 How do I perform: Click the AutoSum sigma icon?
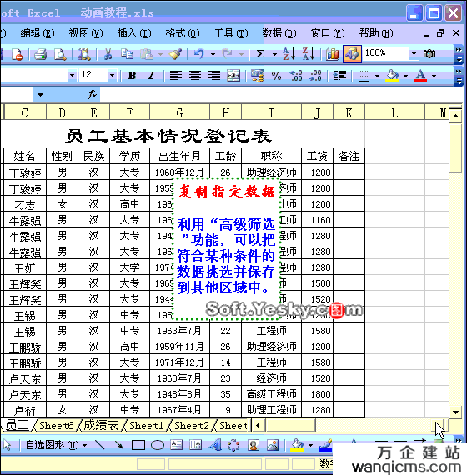260,54
